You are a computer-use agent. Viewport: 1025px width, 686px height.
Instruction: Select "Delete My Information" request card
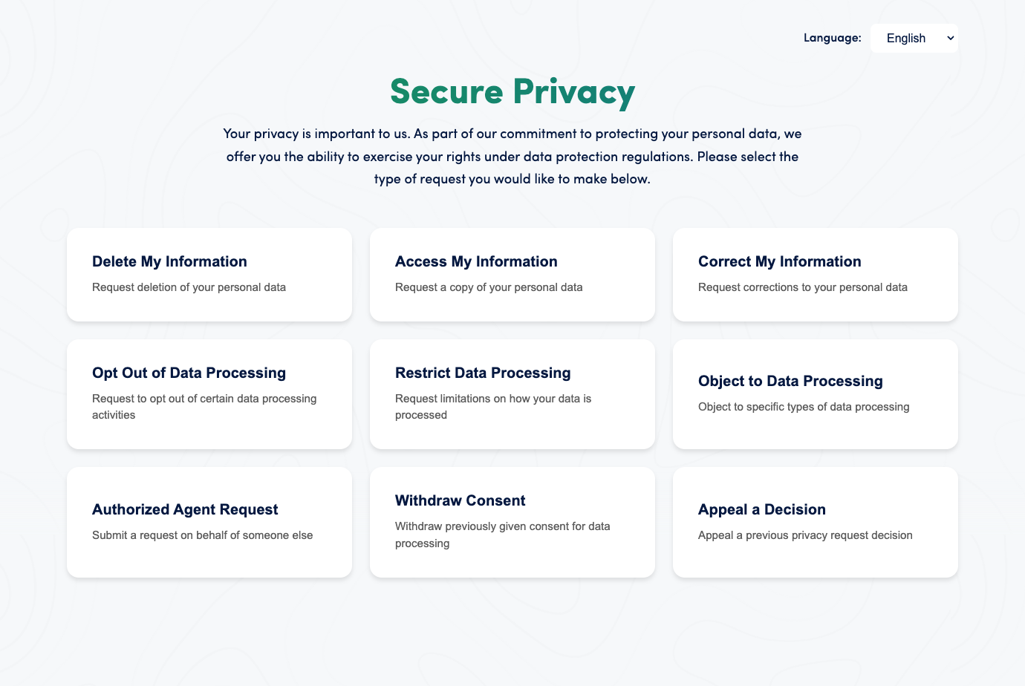point(209,275)
